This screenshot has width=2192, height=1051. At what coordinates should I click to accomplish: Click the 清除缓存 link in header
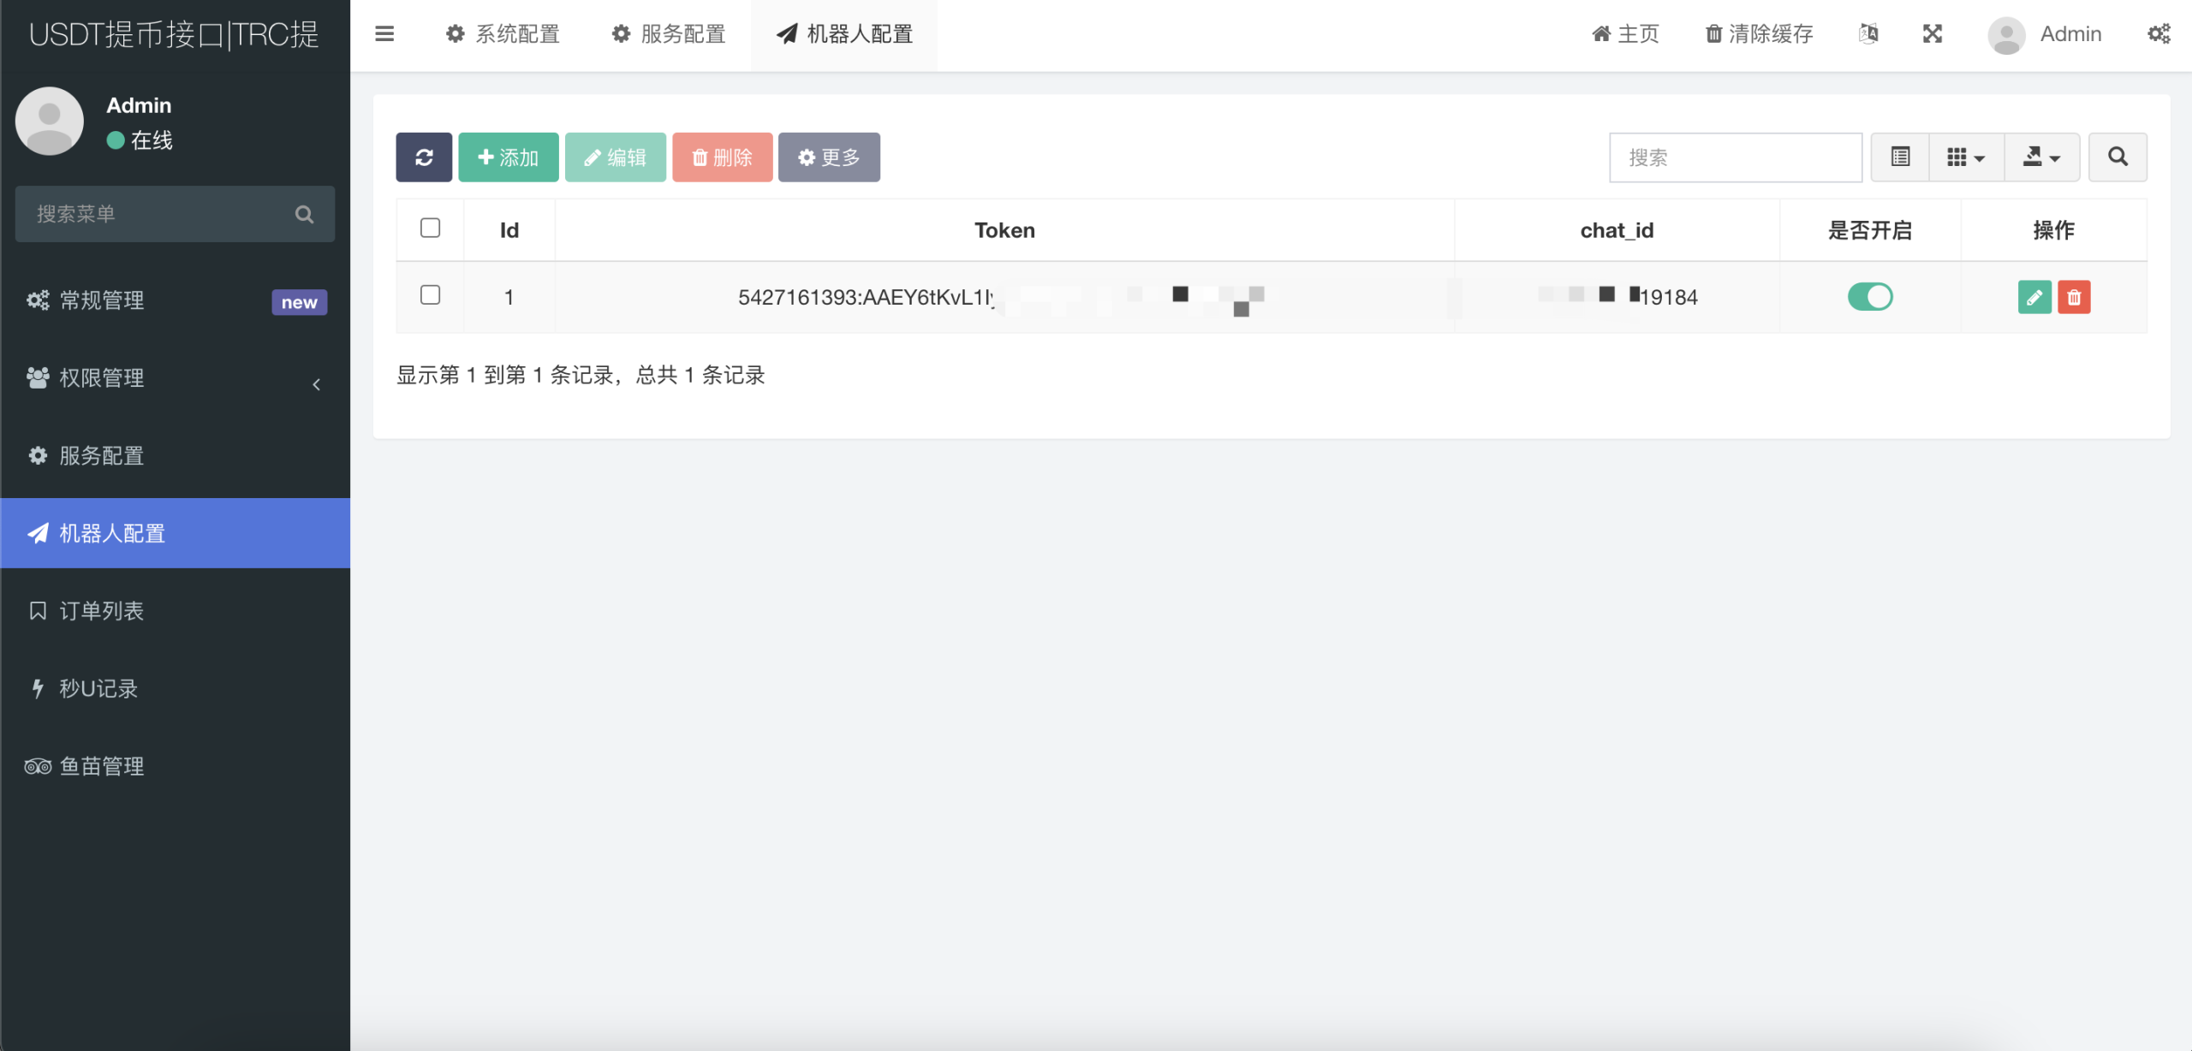(1760, 34)
